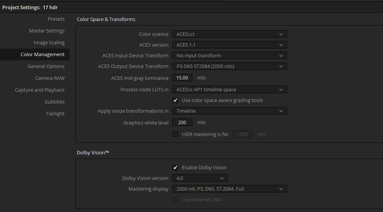Click the HDR mastering nits field
This screenshot has width=383, height=212.
pos(242,134)
